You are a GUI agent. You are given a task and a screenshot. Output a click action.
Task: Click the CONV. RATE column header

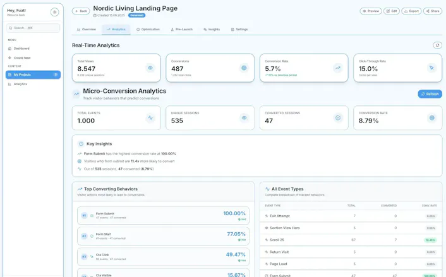pos(429,206)
